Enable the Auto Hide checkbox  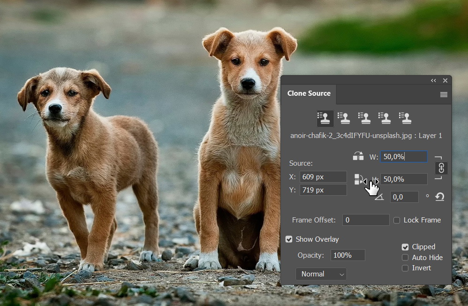tap(405, 258)
